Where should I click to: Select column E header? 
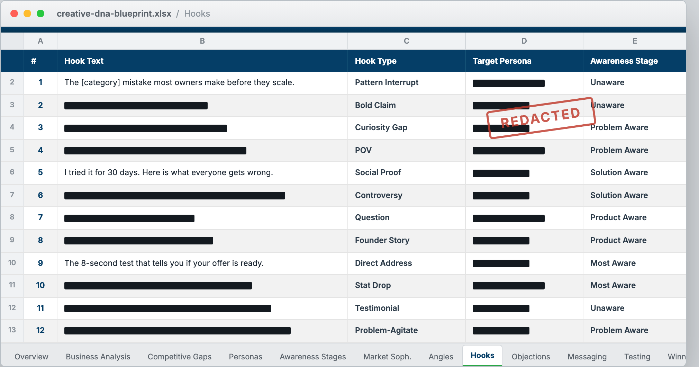[x=635, y=41]
